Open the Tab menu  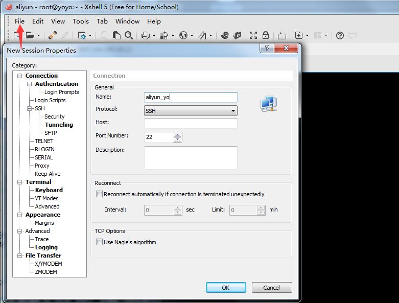tap(102, 21)
